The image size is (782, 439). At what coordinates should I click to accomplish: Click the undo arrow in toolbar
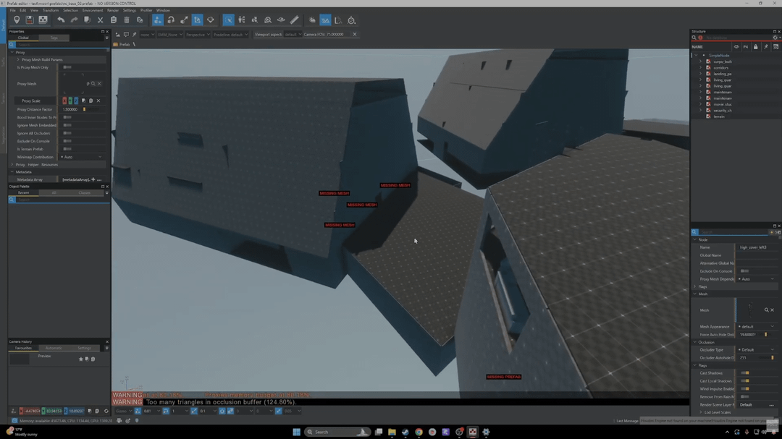[61, 20]
